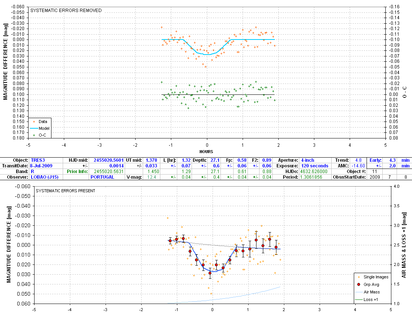This screenshot has height=313, width=412.
Task: Click the AMC value -14.60
Action: point(358,166)
